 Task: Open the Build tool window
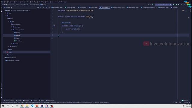[x=41, y=101]
